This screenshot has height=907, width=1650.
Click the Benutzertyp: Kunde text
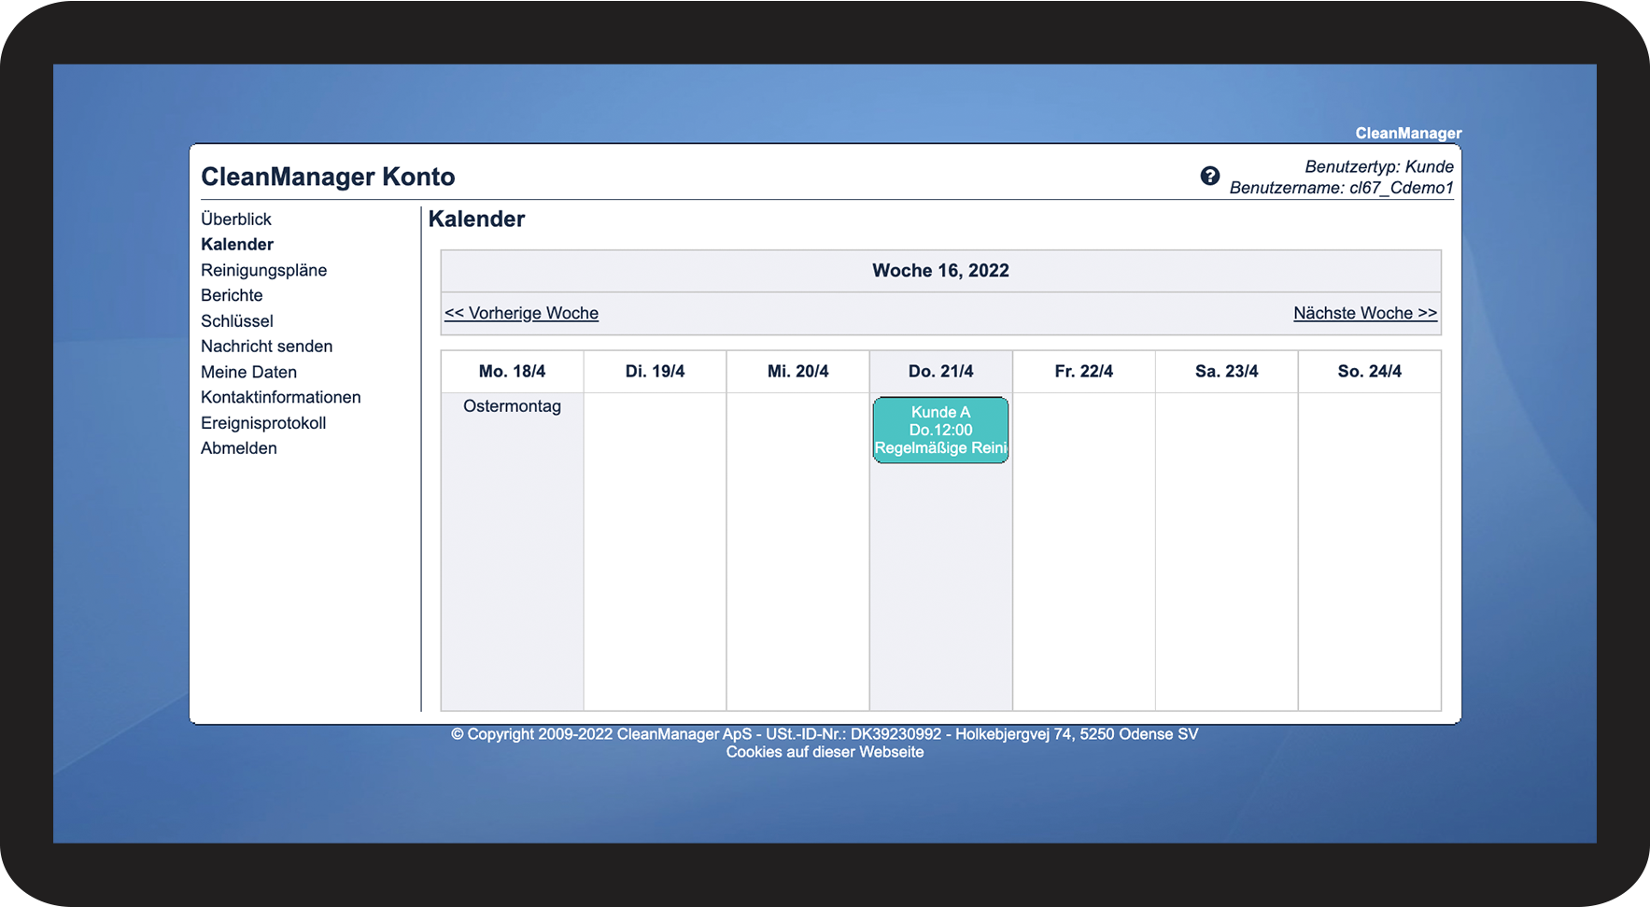click(x=1379, y=166)
